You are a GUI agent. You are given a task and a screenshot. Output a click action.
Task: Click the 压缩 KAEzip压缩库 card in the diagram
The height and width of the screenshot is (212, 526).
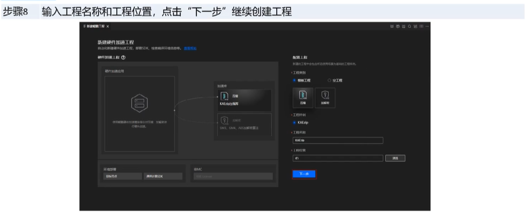[244, 100]
